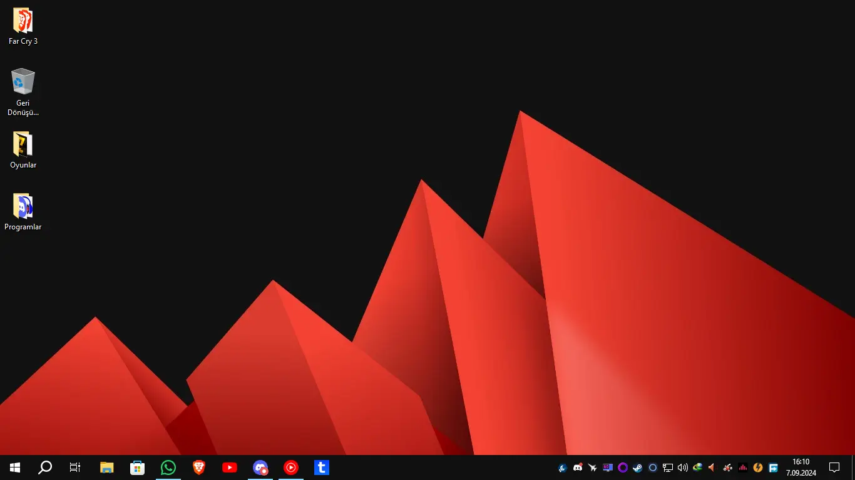Click the Discord tray icon

pos(578,467)
